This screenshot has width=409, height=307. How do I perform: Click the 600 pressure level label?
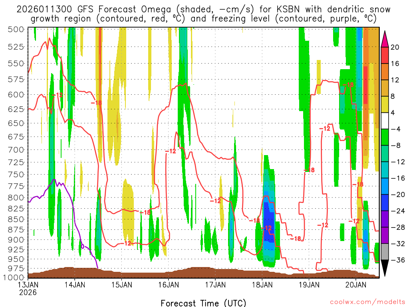[x=16, y=94]
